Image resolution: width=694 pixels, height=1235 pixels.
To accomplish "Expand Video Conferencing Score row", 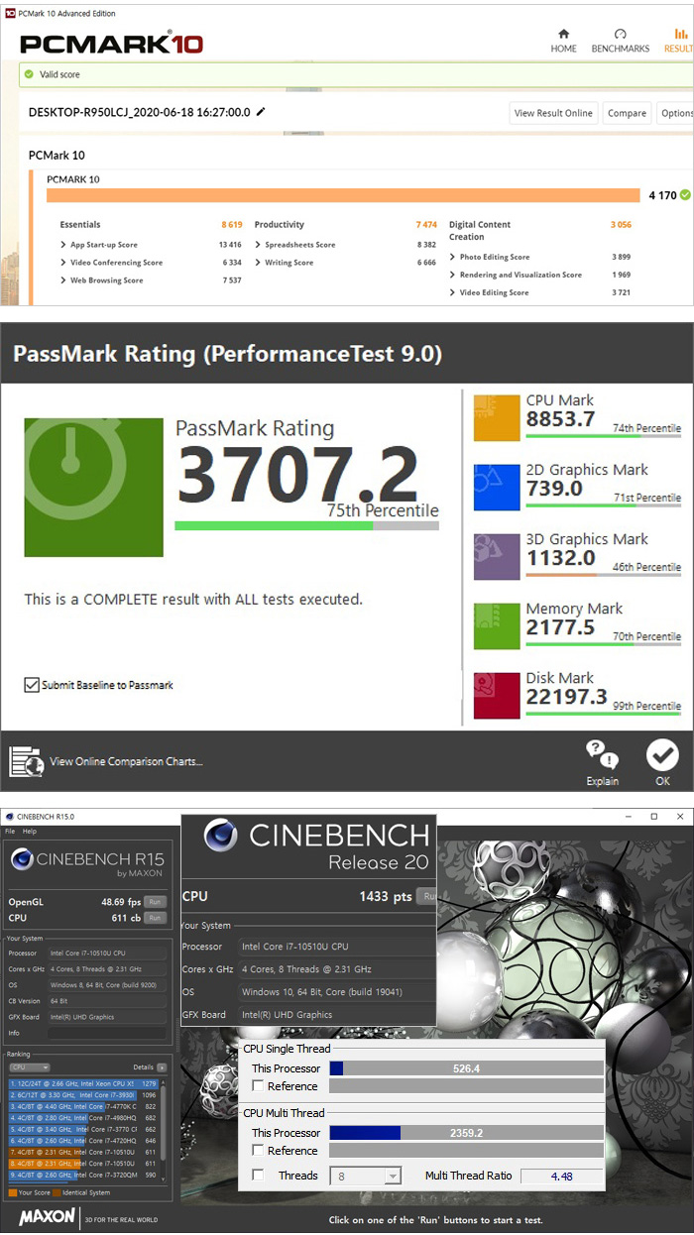I will point(63,263).
